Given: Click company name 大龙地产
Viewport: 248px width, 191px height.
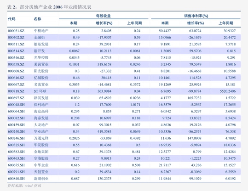Looking at the screenshot, I should [41, 125].
